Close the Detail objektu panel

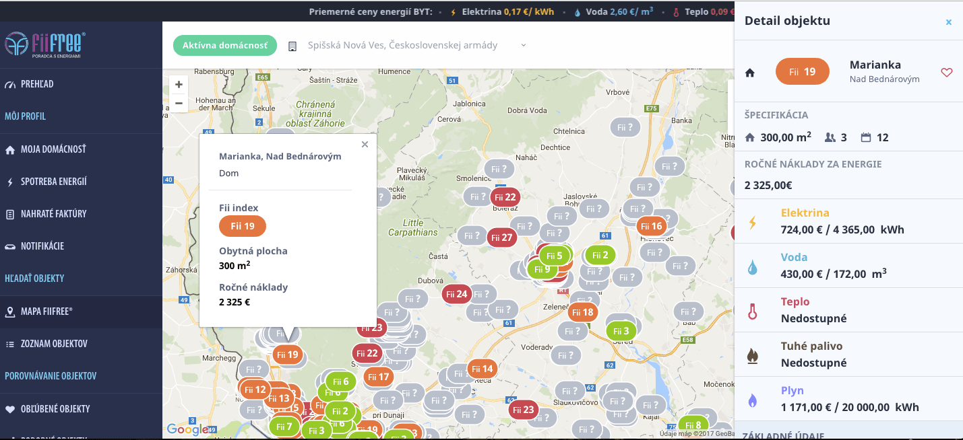[x=948, y=22]
